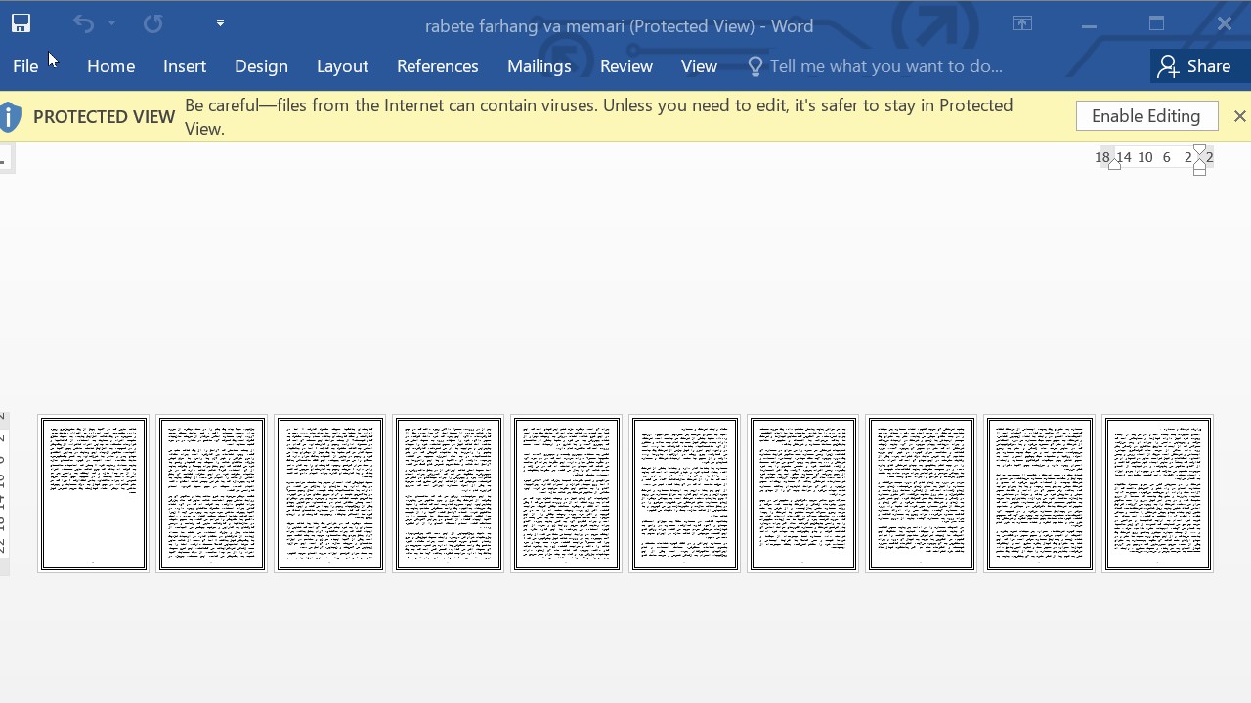Maximize the Word window
The width and height of the screenshot is (1251, 703).
pos(1156,23)
